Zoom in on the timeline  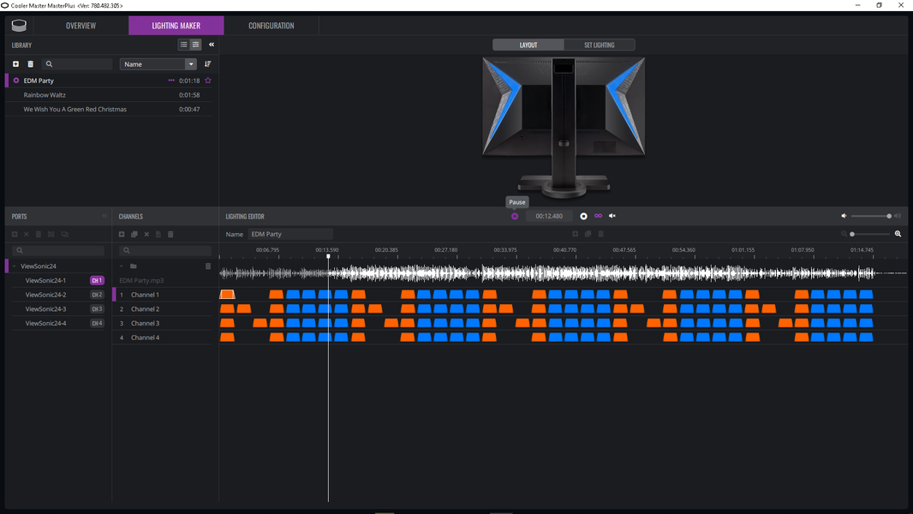click(898, 234)
